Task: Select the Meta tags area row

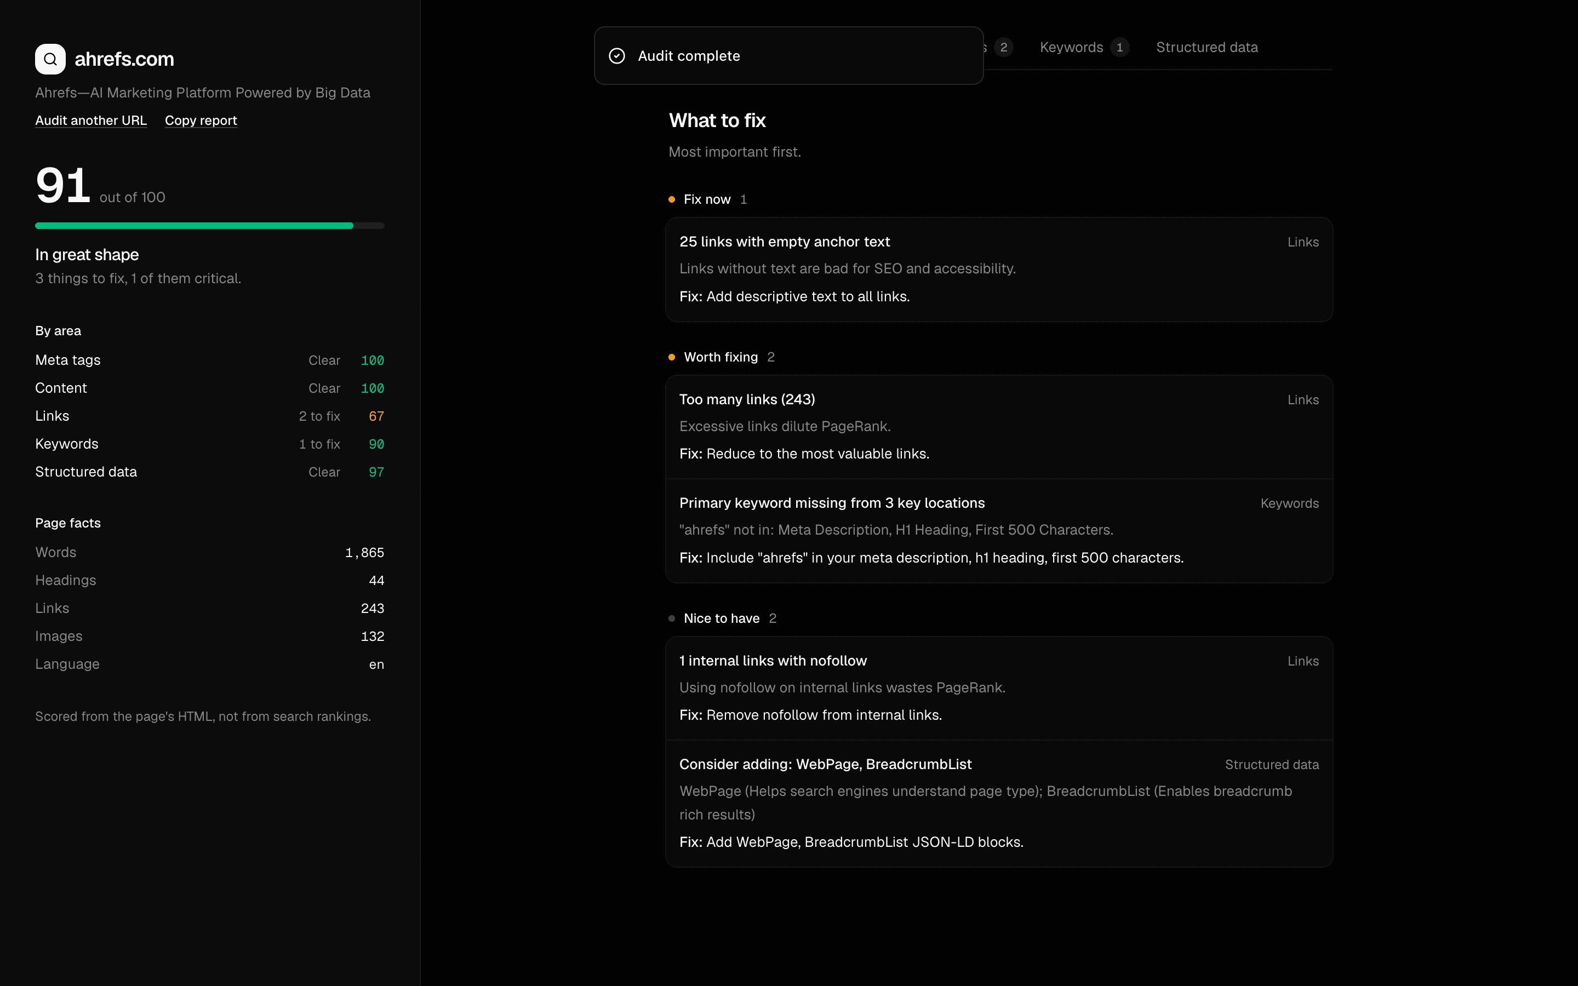Action: 209,360
